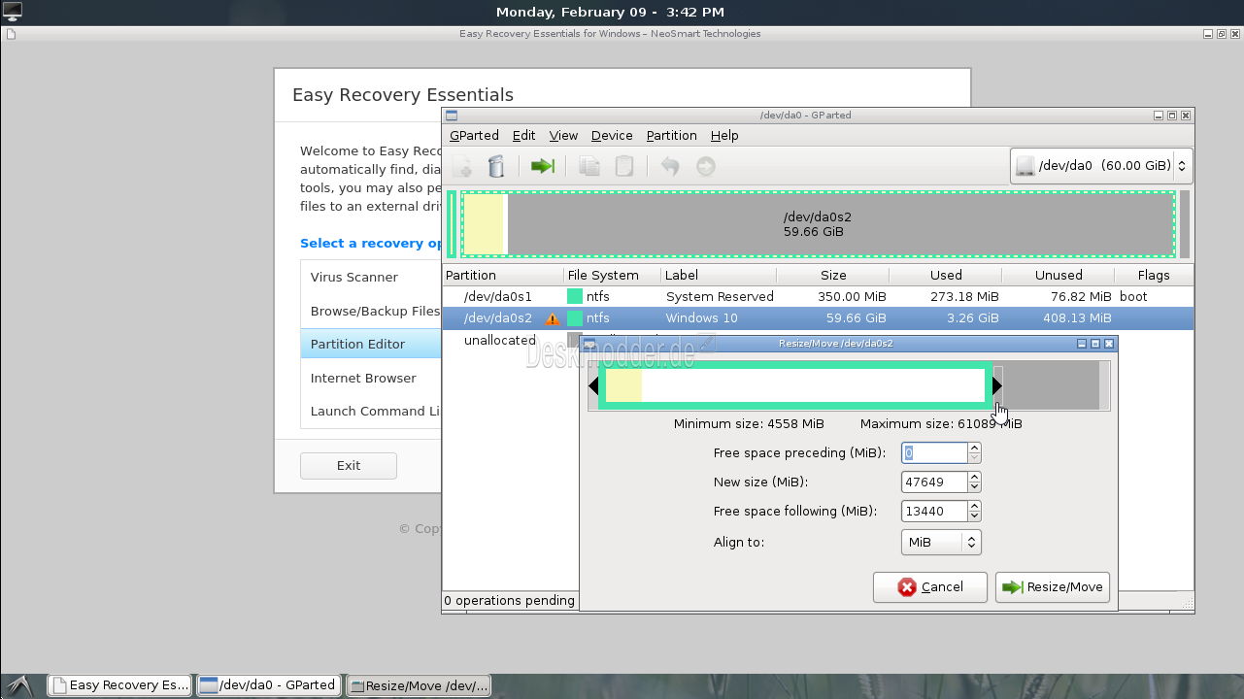This screenshot has height=699, width=1244.
Task: Click the GParted window menu icon in title bar
Action: coord(452,115)
